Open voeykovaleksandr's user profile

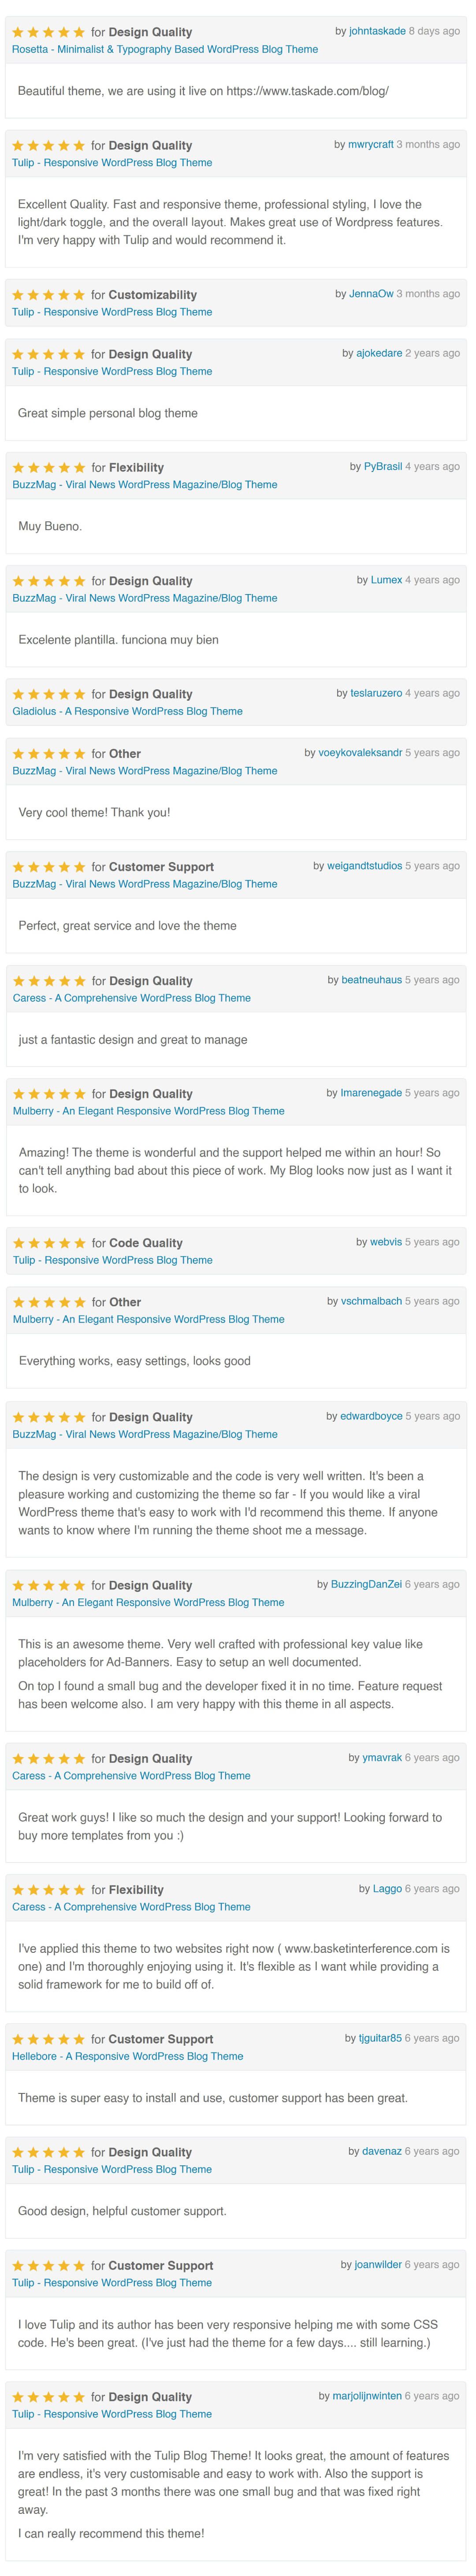[x=360, y=753]
